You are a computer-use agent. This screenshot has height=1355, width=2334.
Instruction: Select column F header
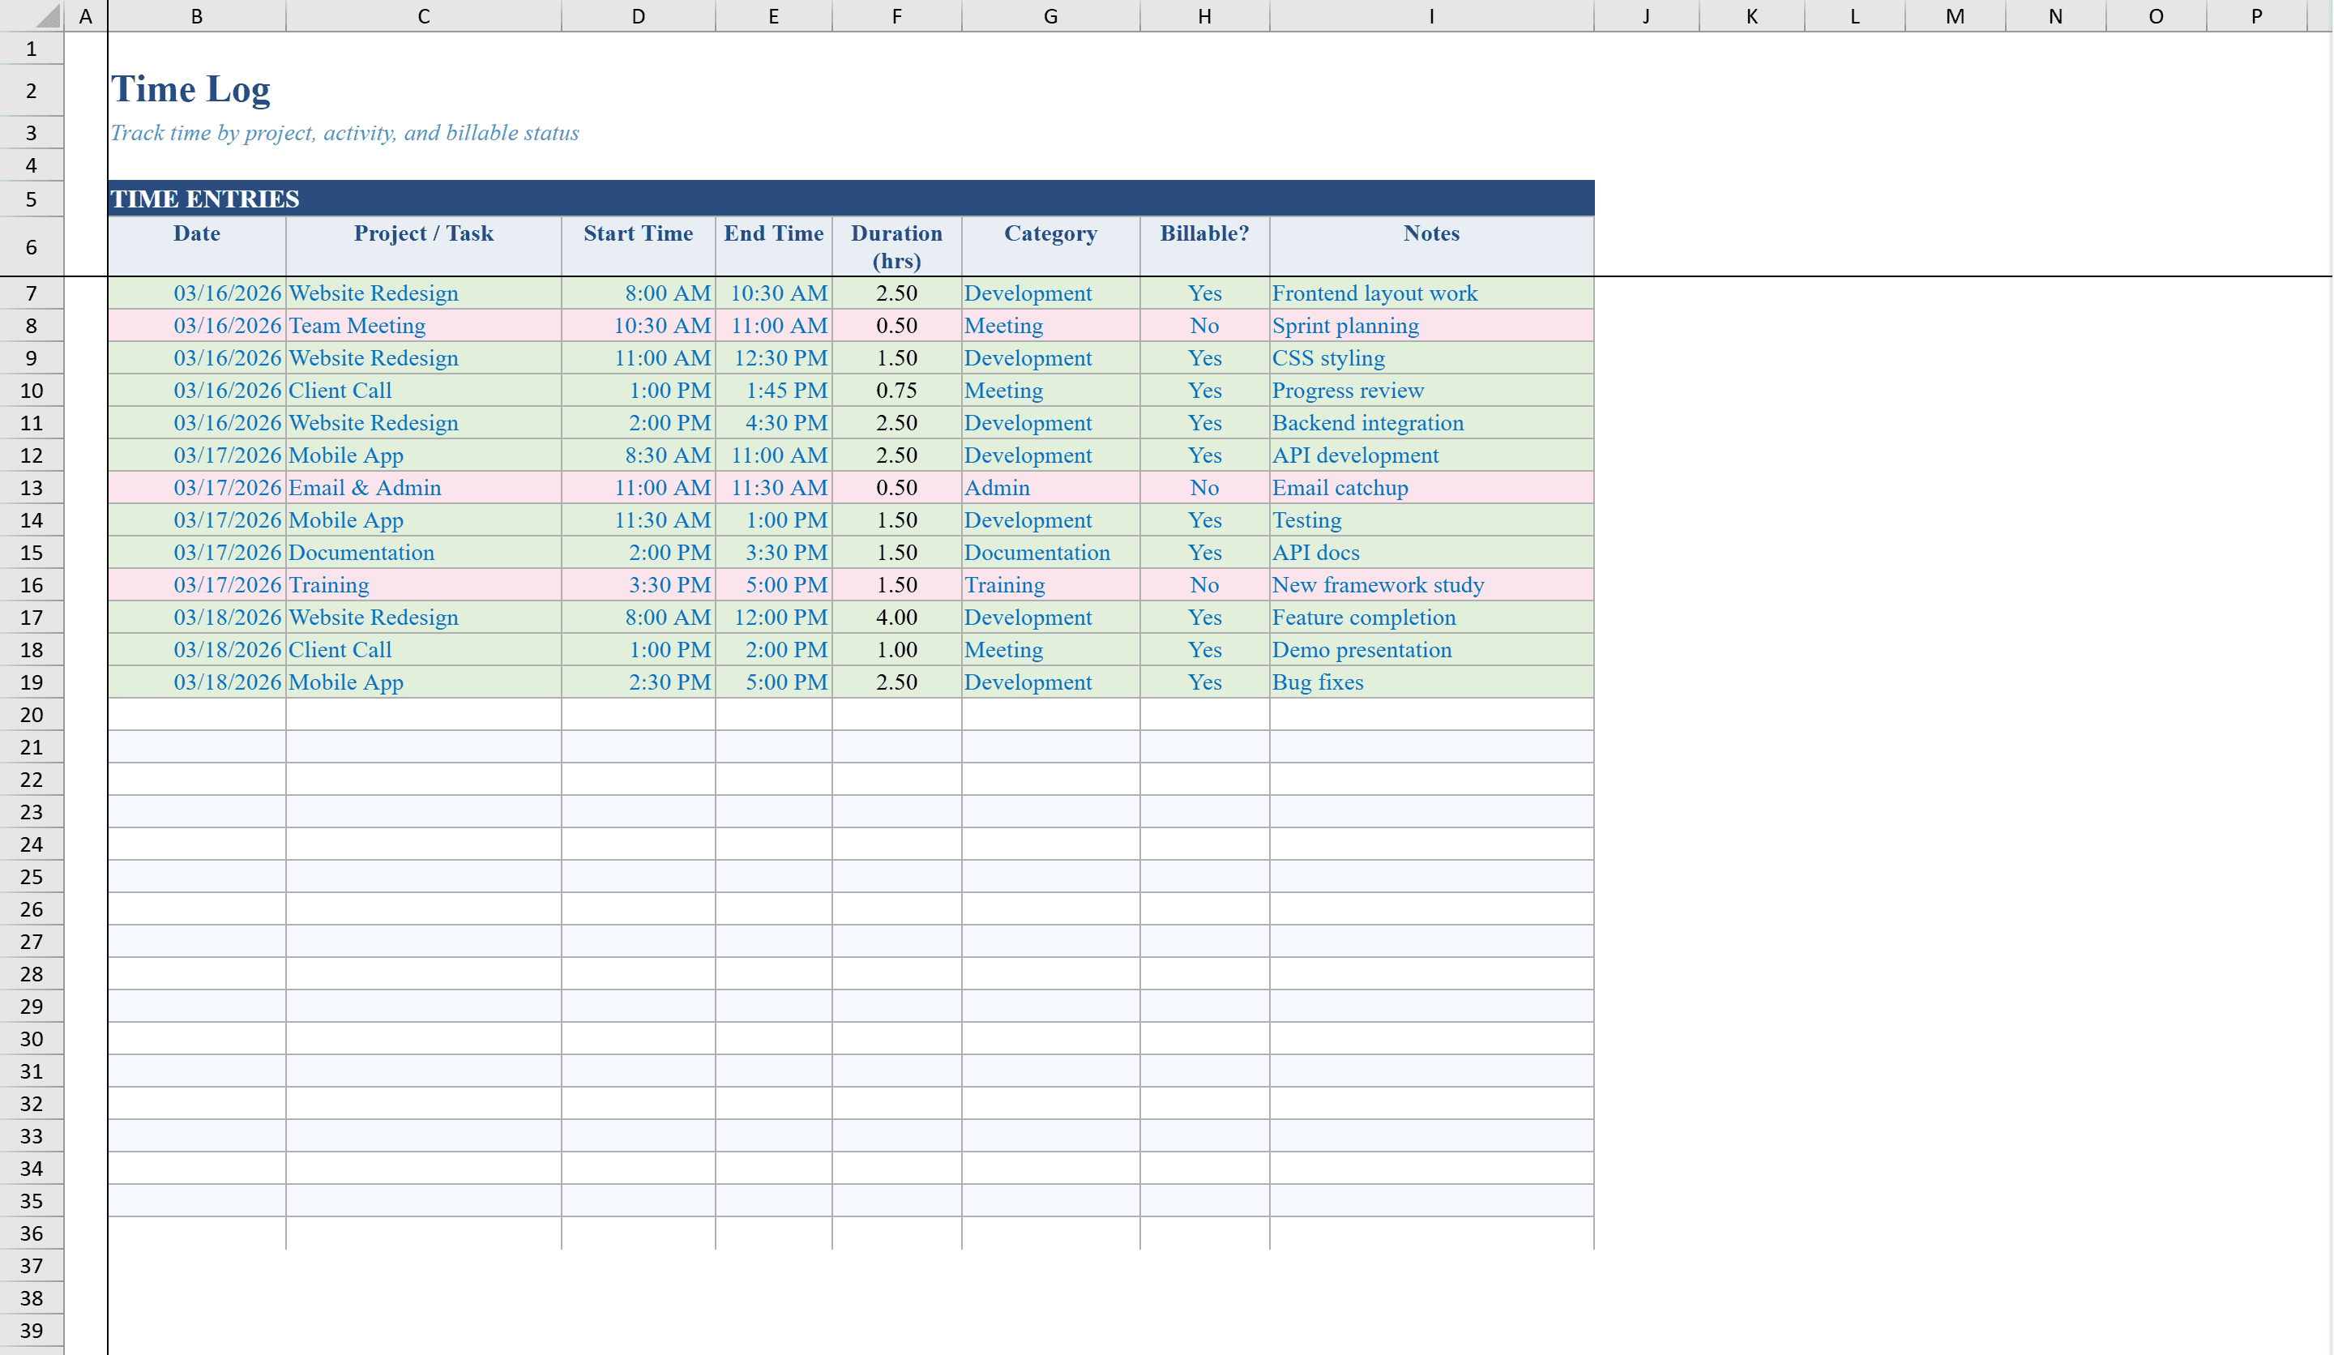point(895,15)
